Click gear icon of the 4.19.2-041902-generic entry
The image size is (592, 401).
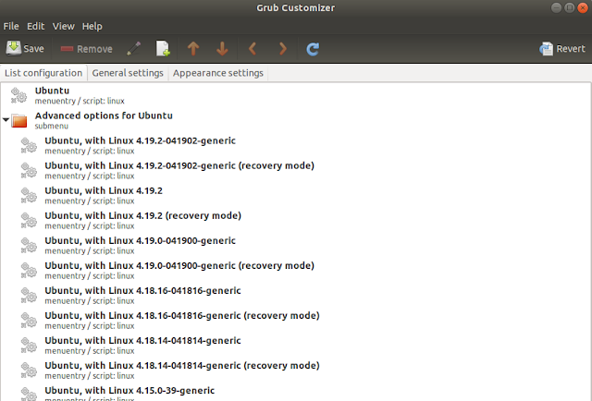pyautogui.click(x=29, y=146)
